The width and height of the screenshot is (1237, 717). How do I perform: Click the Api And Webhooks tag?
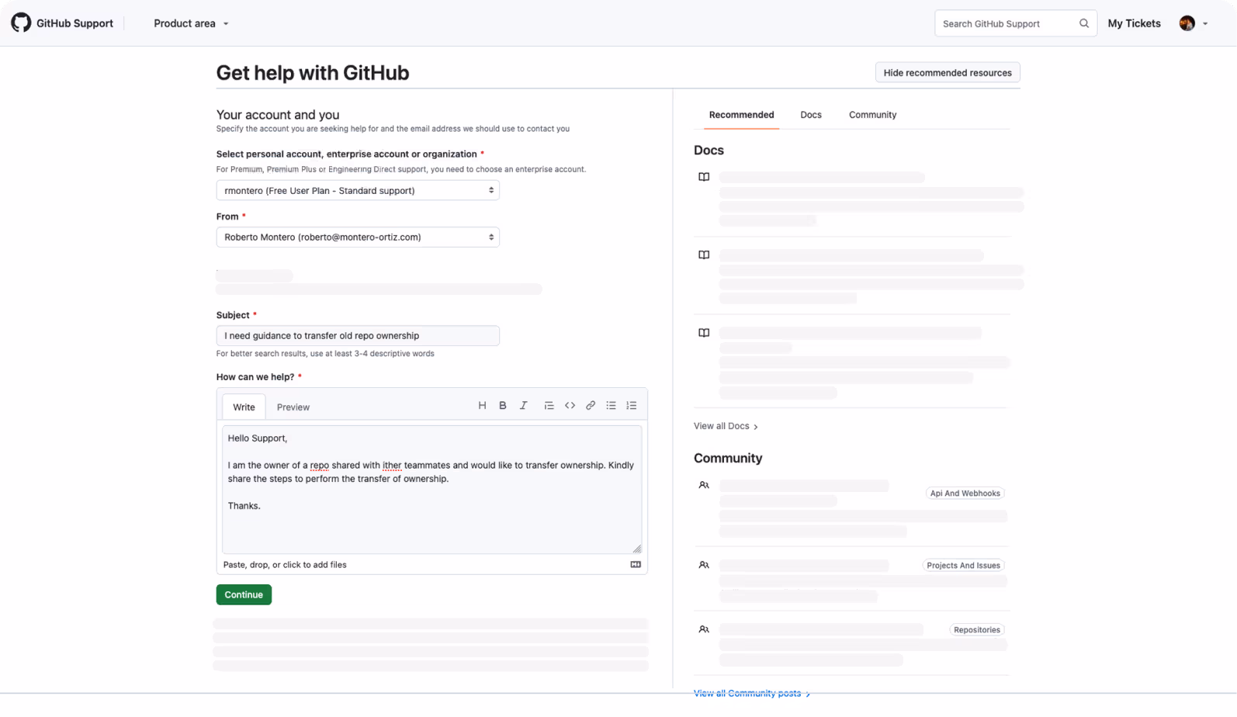click(965, 494)
